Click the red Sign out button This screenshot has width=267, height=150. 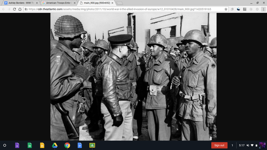tap(219, 145)
